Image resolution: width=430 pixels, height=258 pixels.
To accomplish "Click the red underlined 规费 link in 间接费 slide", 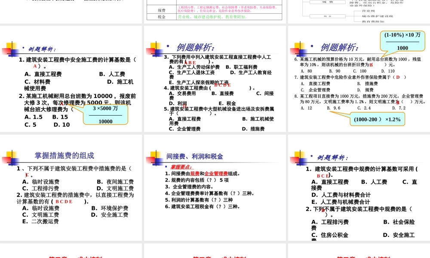I will [194, 174].
